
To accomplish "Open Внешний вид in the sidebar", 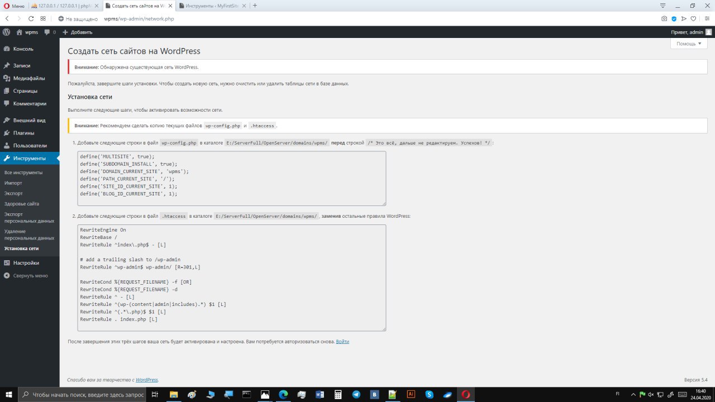I will pos(30,120).
